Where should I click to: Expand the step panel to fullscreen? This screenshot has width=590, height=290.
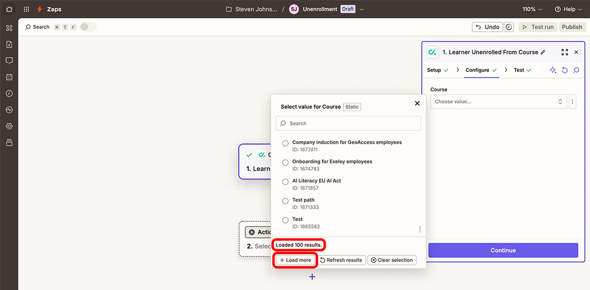point(564,52)
